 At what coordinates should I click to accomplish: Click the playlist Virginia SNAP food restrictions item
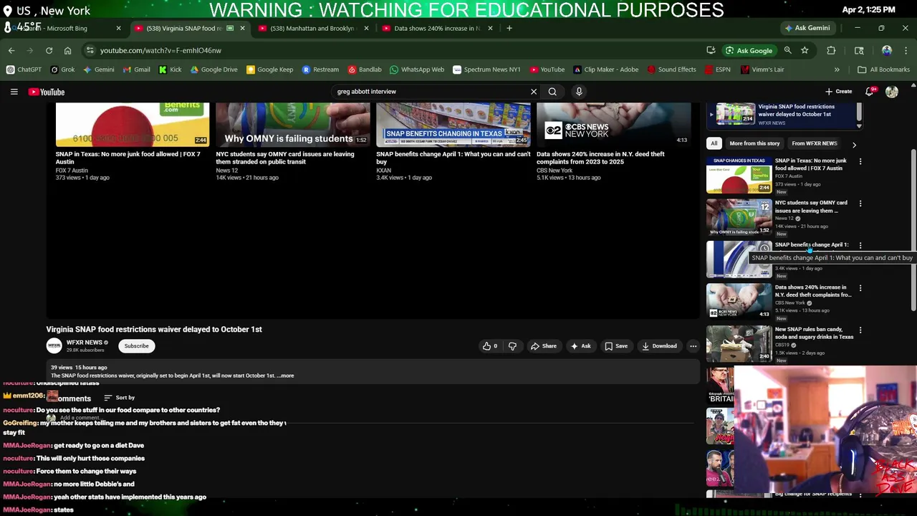click(784, 115)
